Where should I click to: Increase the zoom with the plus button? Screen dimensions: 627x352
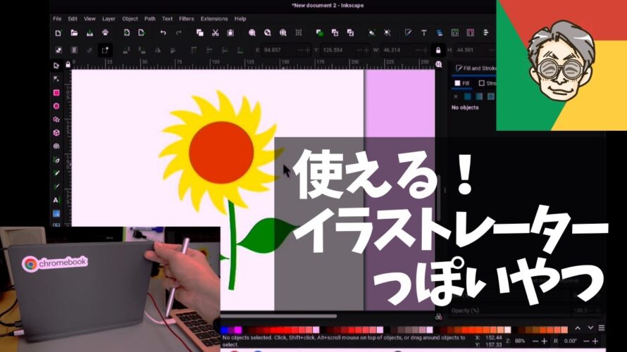coord(544,341)
